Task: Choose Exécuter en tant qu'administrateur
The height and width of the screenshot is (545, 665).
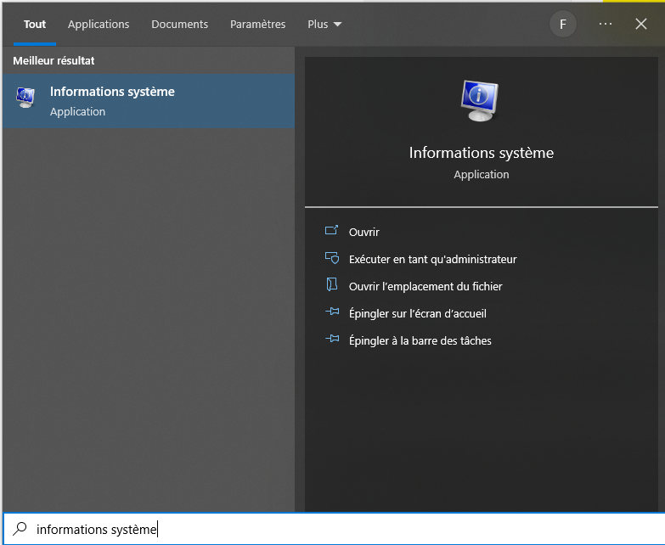Action: pyautogui.click(x=432, y=259)
